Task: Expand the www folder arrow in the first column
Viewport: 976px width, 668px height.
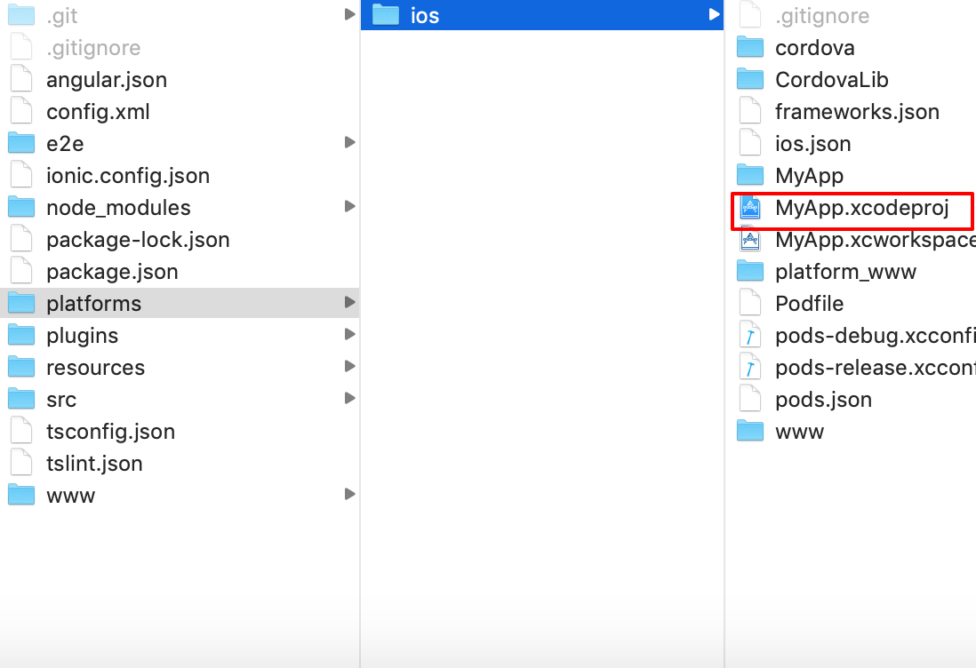Action: [x=350, y=495]
